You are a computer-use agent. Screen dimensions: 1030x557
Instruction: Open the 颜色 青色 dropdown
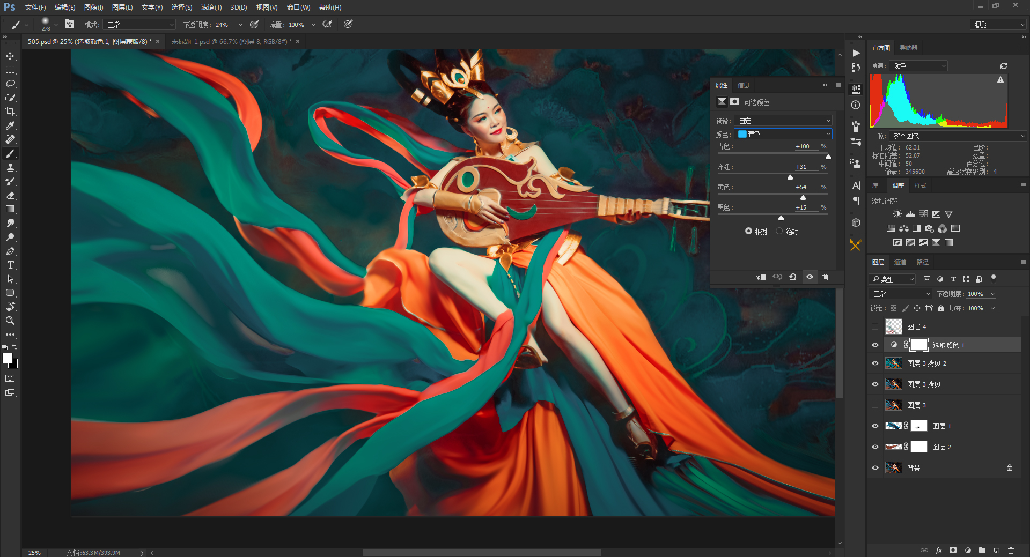click(x=783, y=134)
